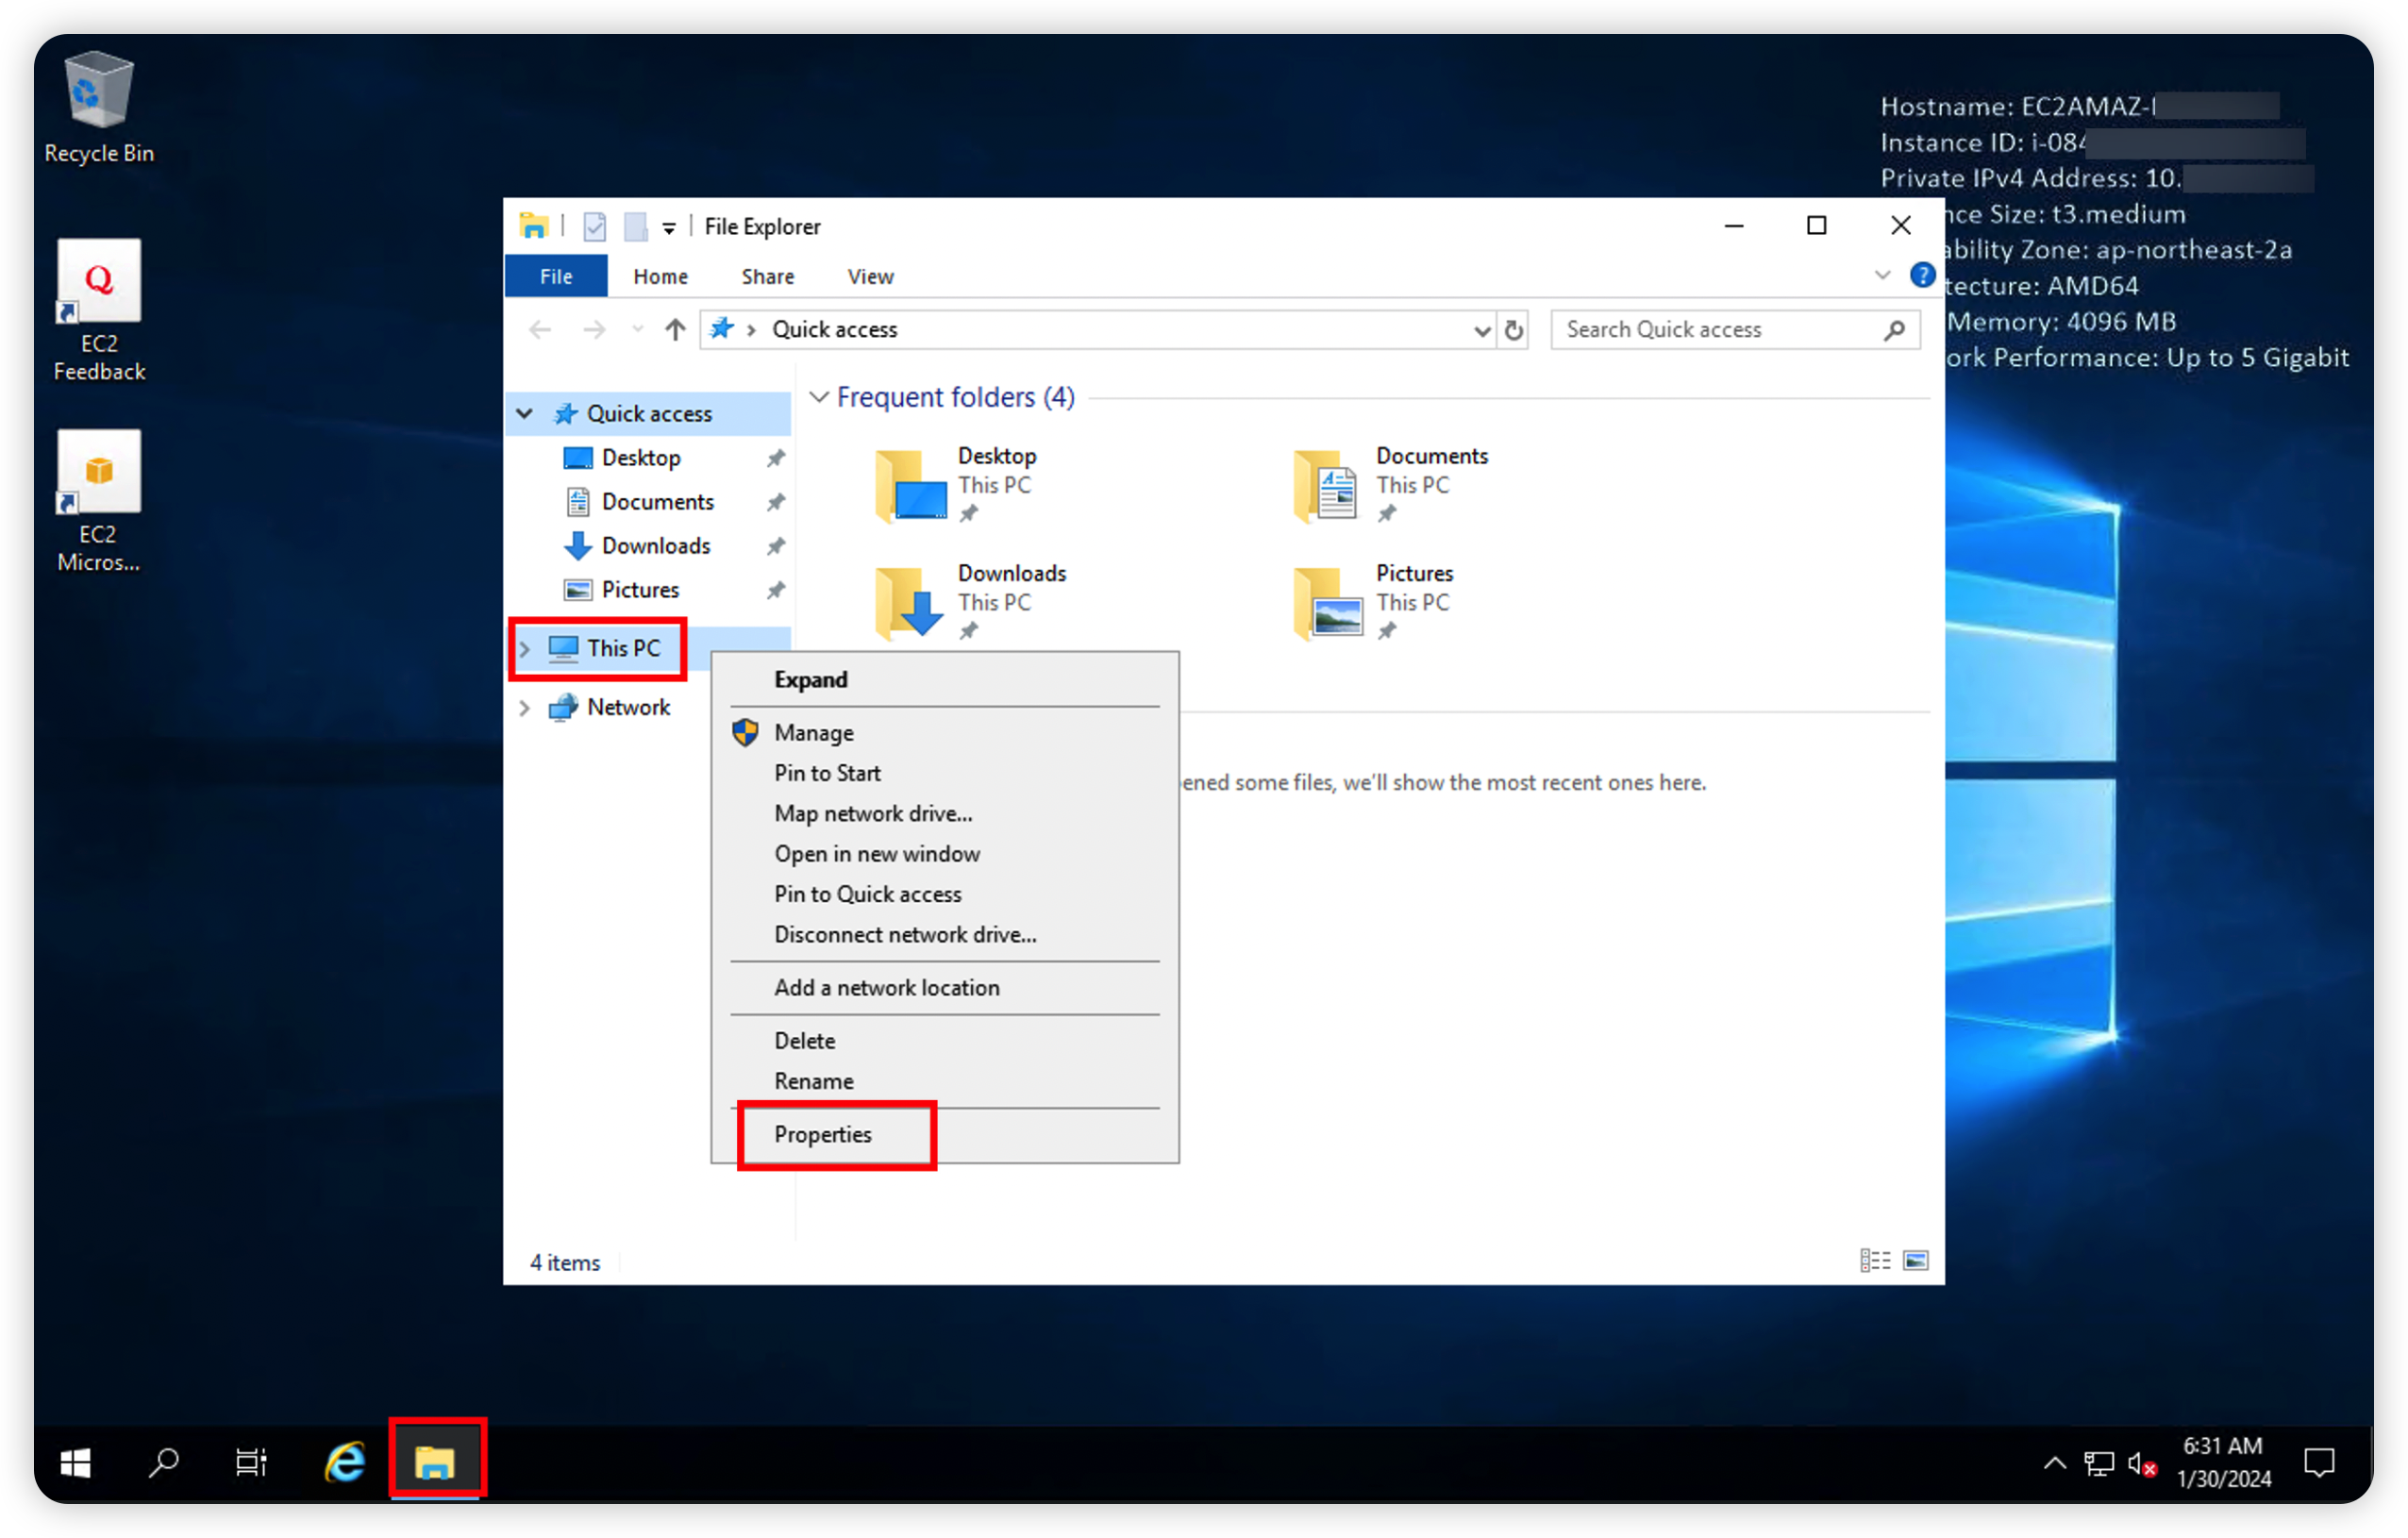The width and height of the screenshot is (2408, 1538).
Task: Open Internet Explorer from the taskbar
Action: click(x=345, y=1462)
